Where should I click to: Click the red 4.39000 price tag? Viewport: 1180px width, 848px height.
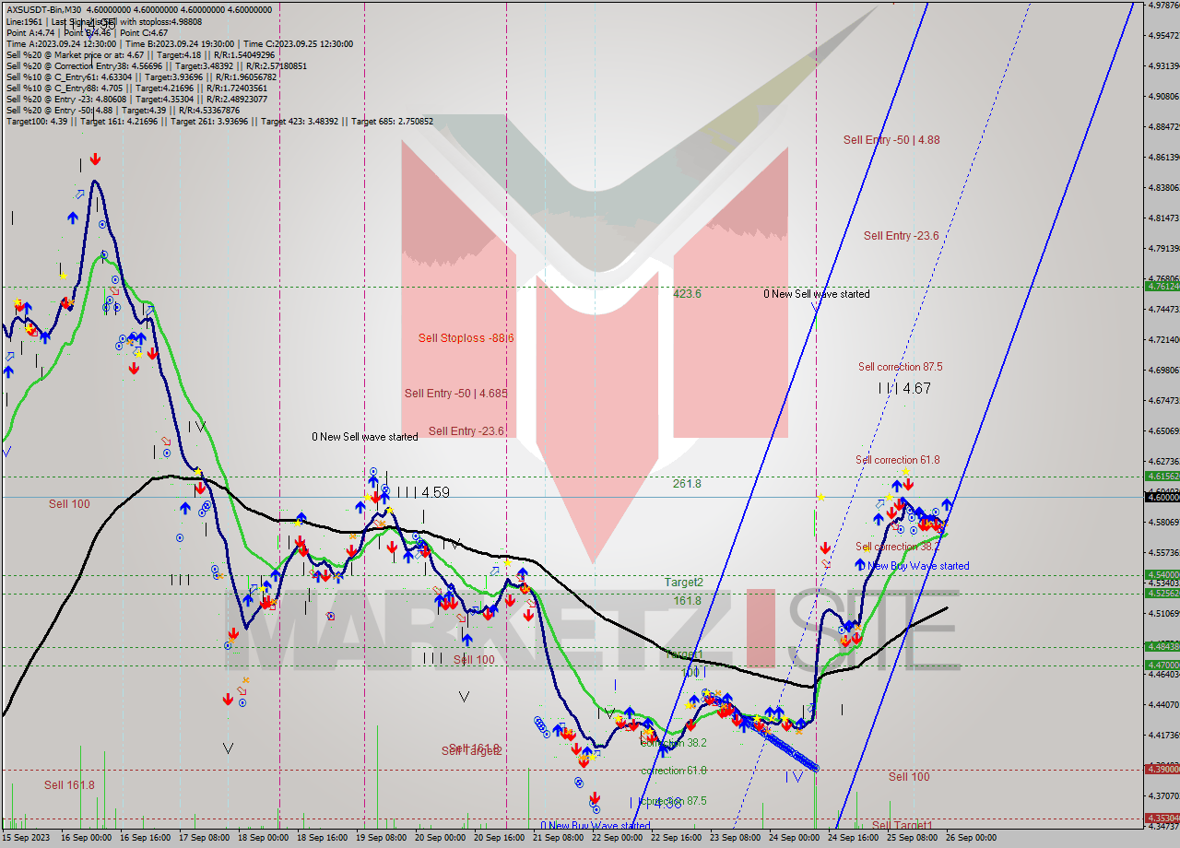pos(1162,769)
